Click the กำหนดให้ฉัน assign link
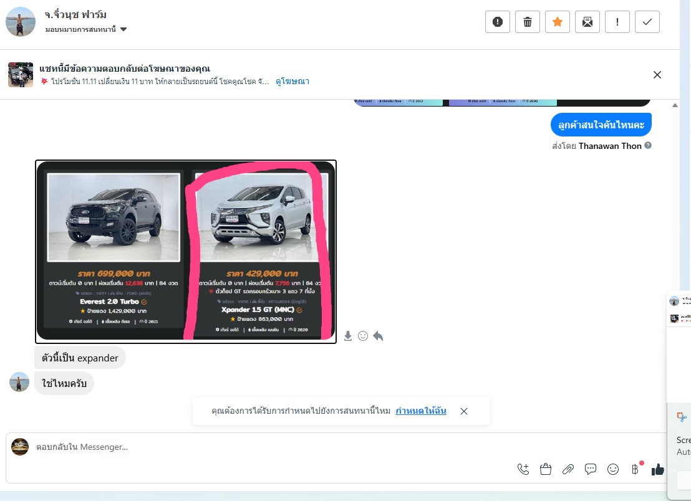Viewport: 691px width, 501px height. [421, 411]
